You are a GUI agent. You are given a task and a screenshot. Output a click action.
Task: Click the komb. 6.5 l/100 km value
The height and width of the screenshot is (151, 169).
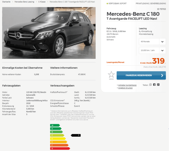[x=90, y=98]
